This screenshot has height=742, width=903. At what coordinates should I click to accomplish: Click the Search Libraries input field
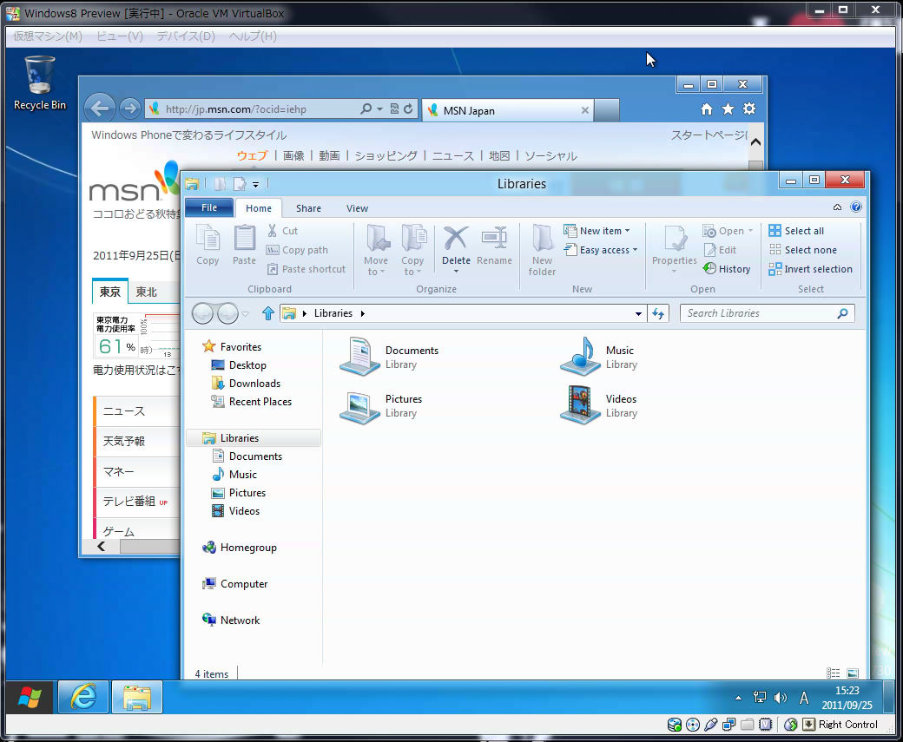point(767,313)
